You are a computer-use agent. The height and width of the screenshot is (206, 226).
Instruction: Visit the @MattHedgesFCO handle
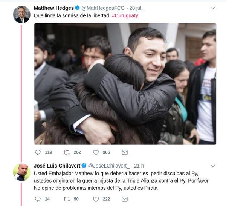(x=103, y=8)
